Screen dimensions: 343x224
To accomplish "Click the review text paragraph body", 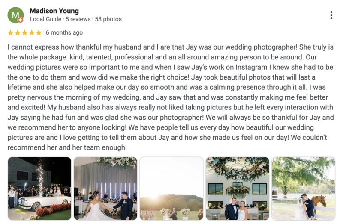I will coord(171,97).
